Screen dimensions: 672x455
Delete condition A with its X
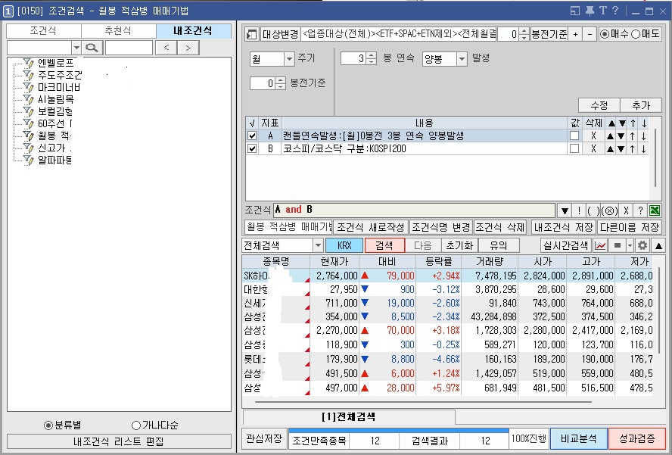coord(593,136)
